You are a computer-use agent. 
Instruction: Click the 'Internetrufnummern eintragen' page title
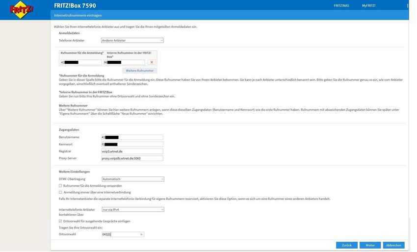pos(78,15)
